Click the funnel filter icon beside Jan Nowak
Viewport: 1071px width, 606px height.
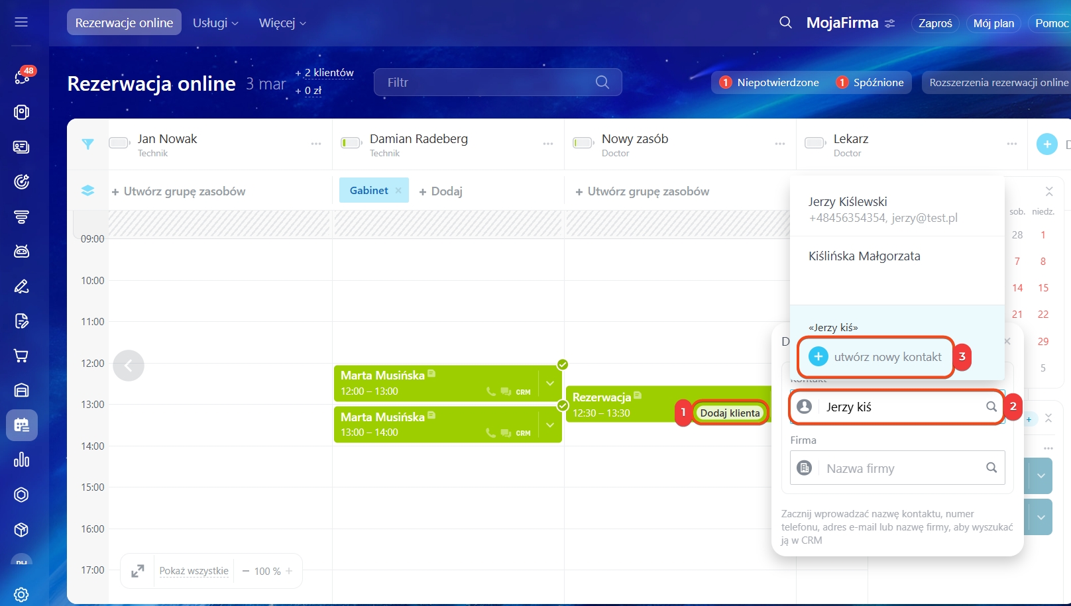87,144
